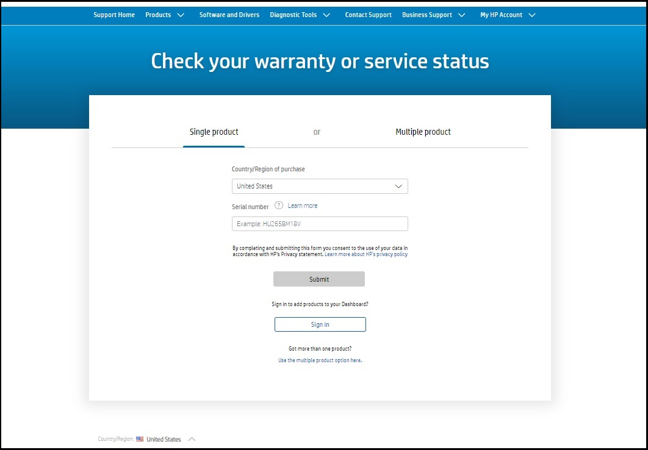The image size is (648, 450).
Task: Click the multiple product option link
Action: click(320, 360)
